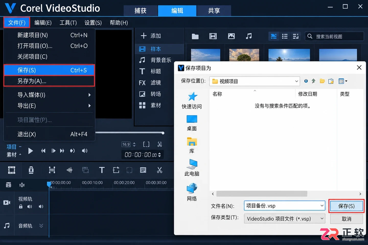Select the tree landscape thumbnail

[x=244, y=55]
